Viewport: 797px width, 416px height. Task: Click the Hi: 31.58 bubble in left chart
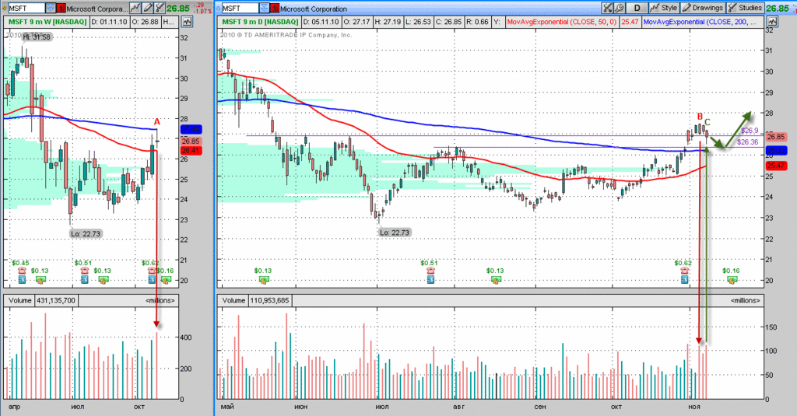[x=37, y=37]
